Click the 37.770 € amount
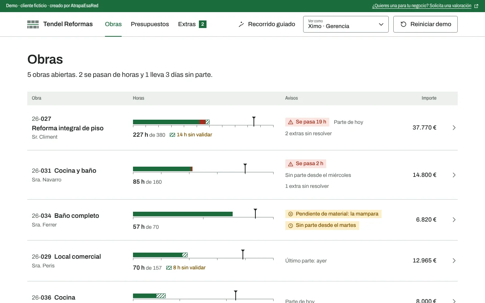This screenshot has height=303, width=485. click(424, 128)
